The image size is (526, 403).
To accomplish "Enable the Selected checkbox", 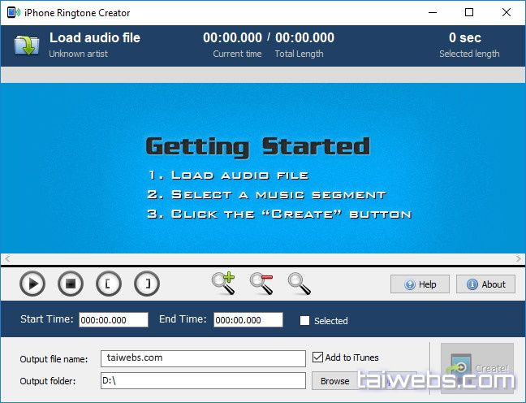I will coord(305,321).
